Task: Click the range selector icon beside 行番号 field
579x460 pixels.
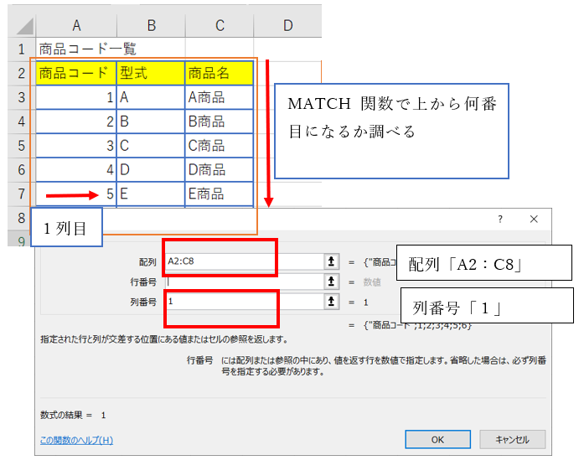Action: coord(332,282)
